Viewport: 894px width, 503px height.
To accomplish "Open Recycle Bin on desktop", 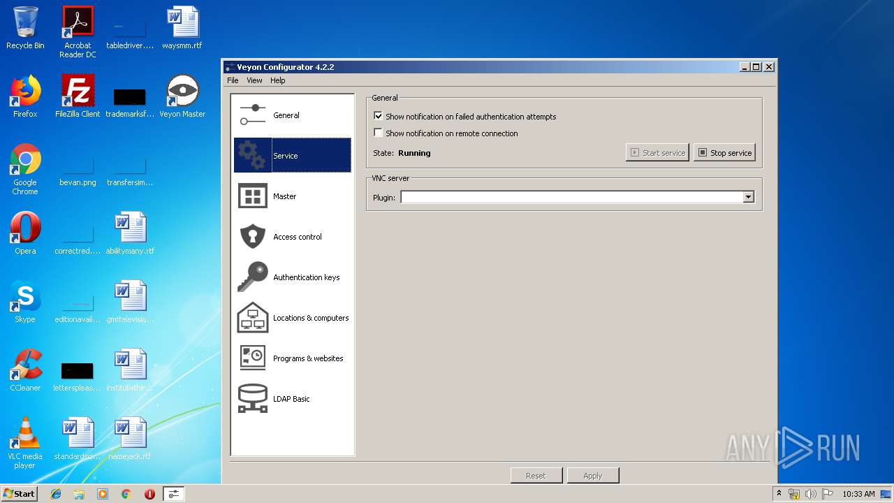I will 25,28.
